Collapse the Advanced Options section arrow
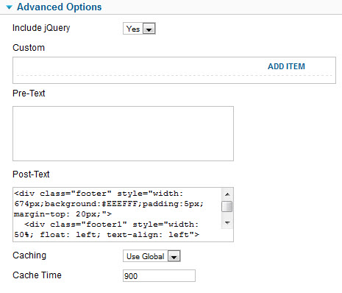The width and height of the screenshot is (342, 293). [10, 7]
